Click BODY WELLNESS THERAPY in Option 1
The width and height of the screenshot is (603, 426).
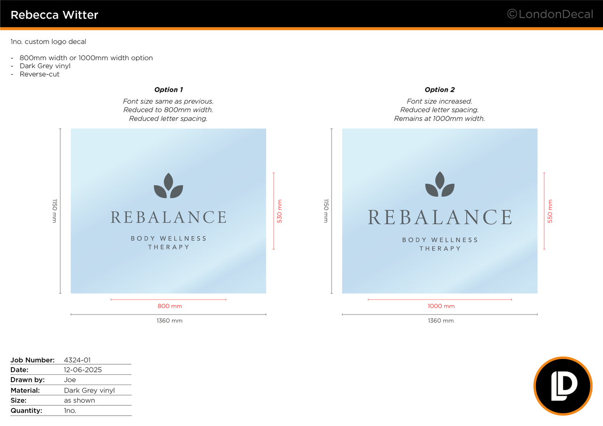pos(168,242)
